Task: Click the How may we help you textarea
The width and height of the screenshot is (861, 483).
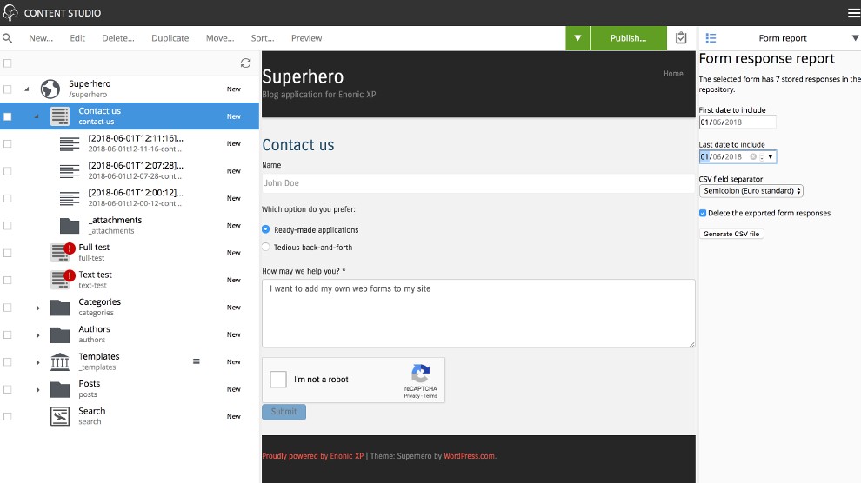Action: click(x=478, y=314)
